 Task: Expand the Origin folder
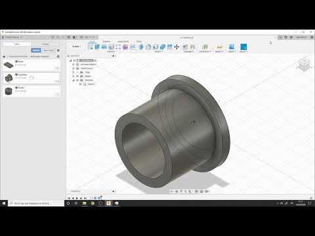coord(73,72)
